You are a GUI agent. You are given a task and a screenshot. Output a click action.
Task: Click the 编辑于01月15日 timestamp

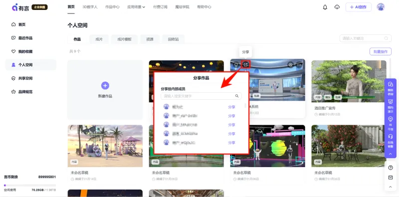(330, 115)
